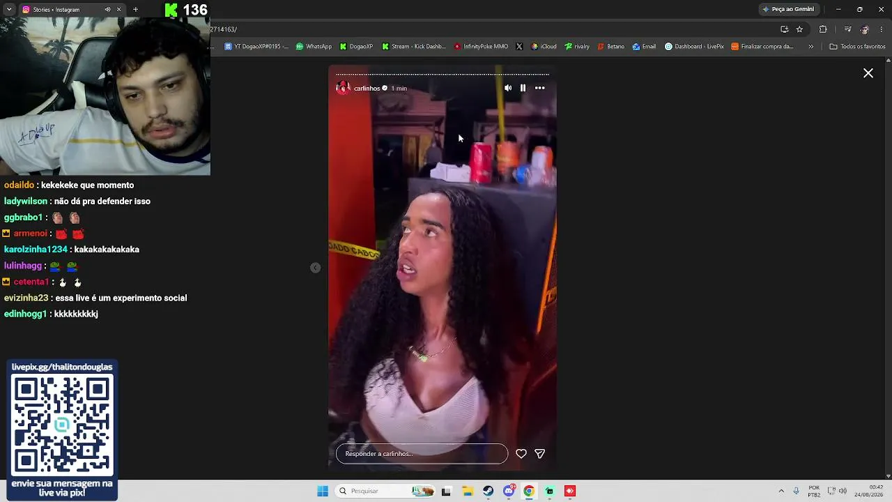Open the rivalry bookmark
The width and height of the screenshot is (892, 502).
click(577, 47)
